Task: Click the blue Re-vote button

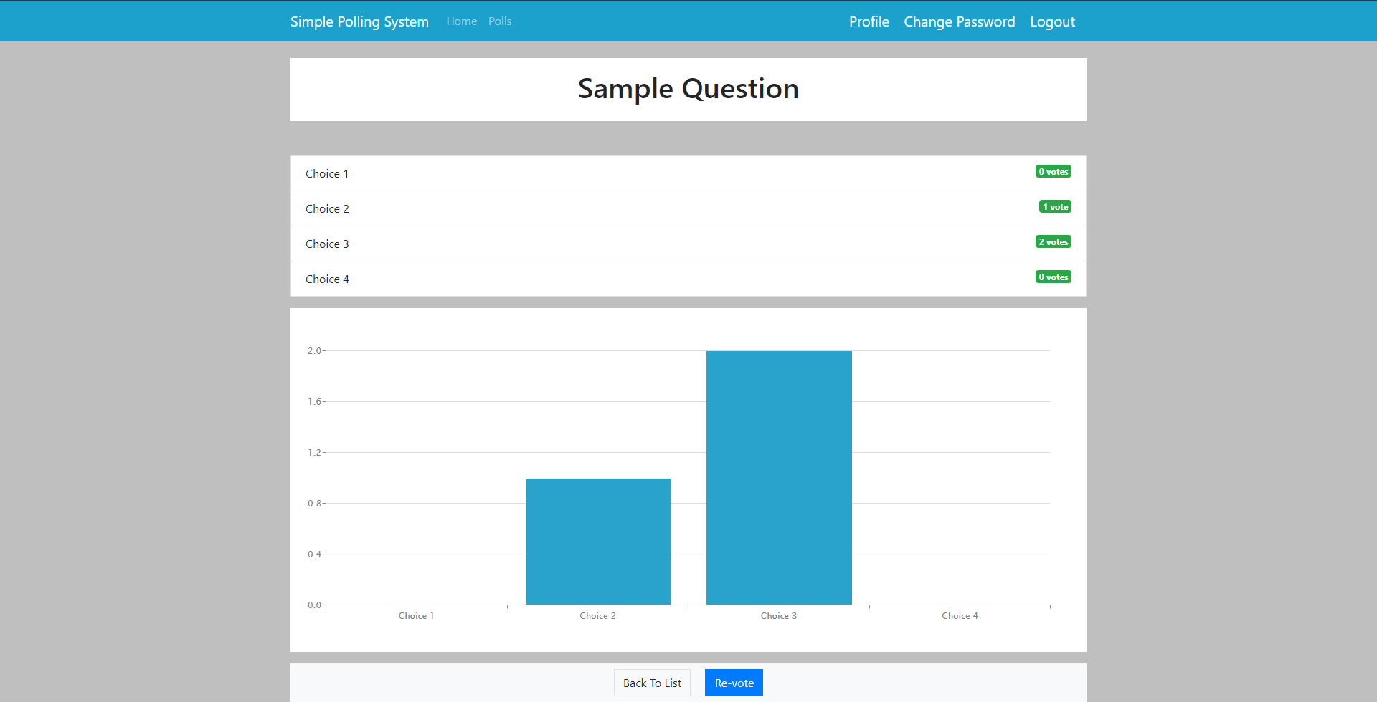Action: (x=734, y=683)
